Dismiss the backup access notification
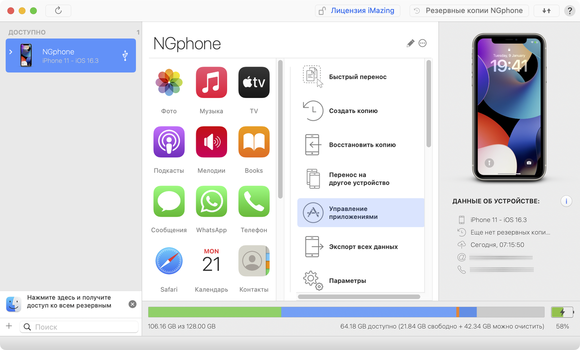 pyautogui.click(x=132, y=304)
